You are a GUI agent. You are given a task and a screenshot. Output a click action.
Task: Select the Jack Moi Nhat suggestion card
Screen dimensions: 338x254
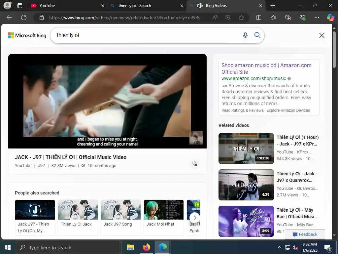pyautogui.click(x=164, y=217)
